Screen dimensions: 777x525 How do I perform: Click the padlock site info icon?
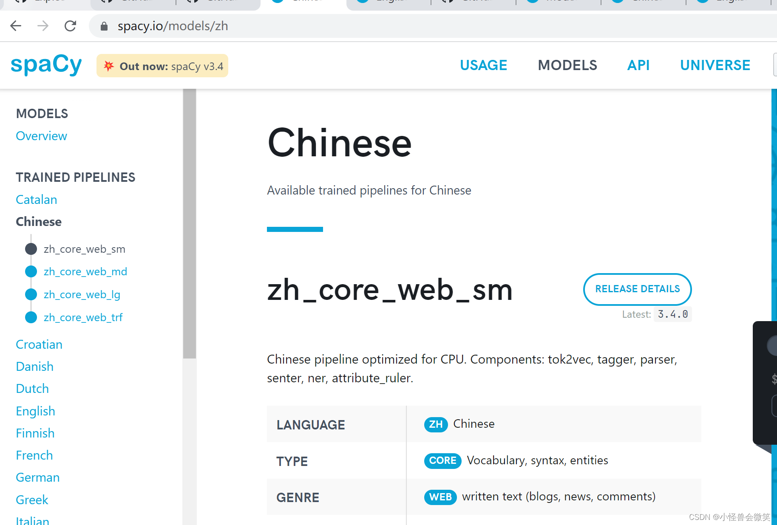(x=104, y=26)
